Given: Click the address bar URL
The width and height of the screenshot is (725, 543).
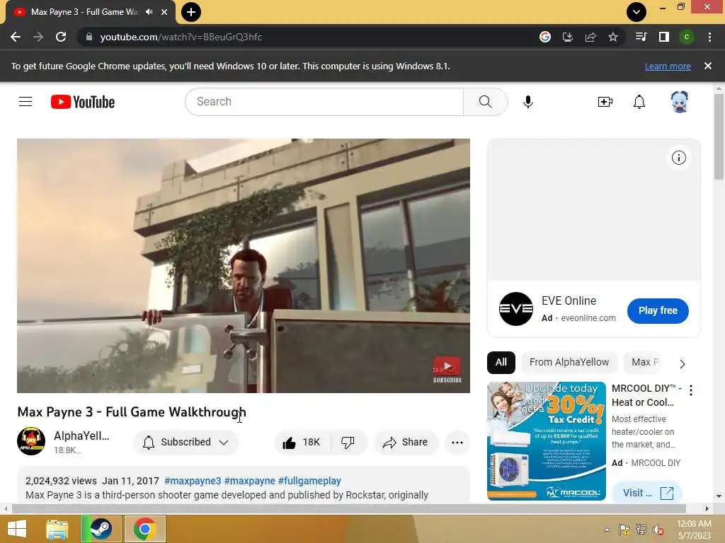Looking at the screenshot, I should 181,37.
